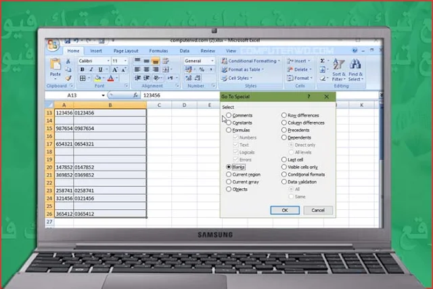Click the Save icon in quick access toolbar

pyautogui.click(x=68, y=41)
